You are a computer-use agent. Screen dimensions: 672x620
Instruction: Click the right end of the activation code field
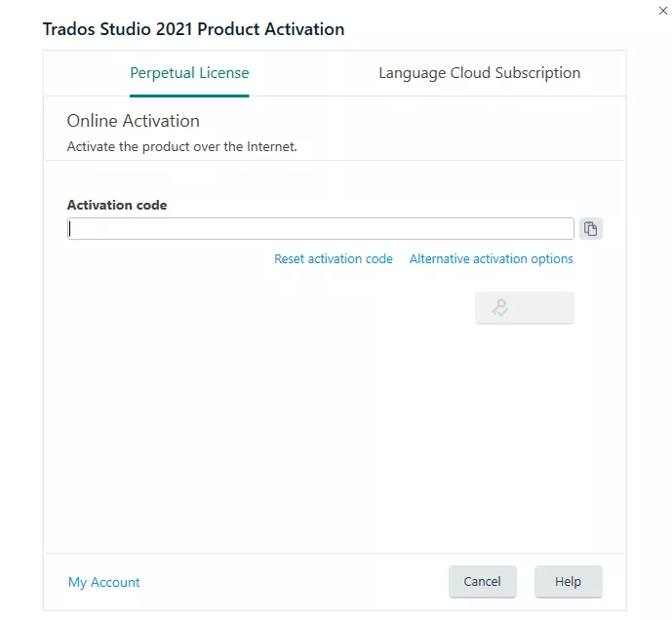pos(566,229)
